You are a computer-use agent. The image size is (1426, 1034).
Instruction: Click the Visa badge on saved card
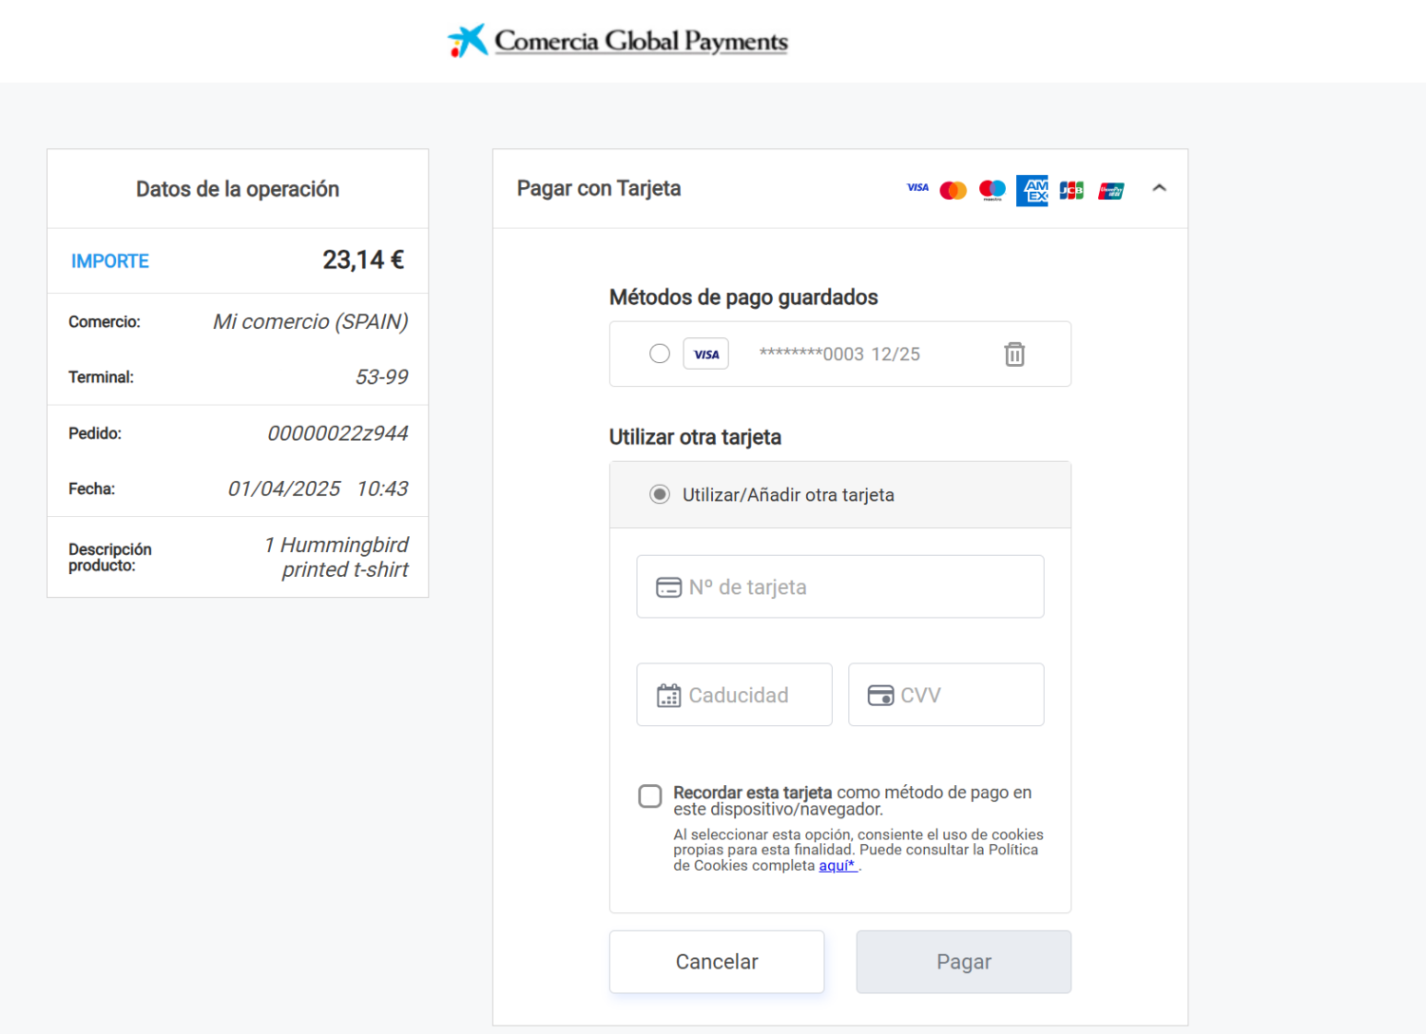pyautogui.click(x=705, y=354)
